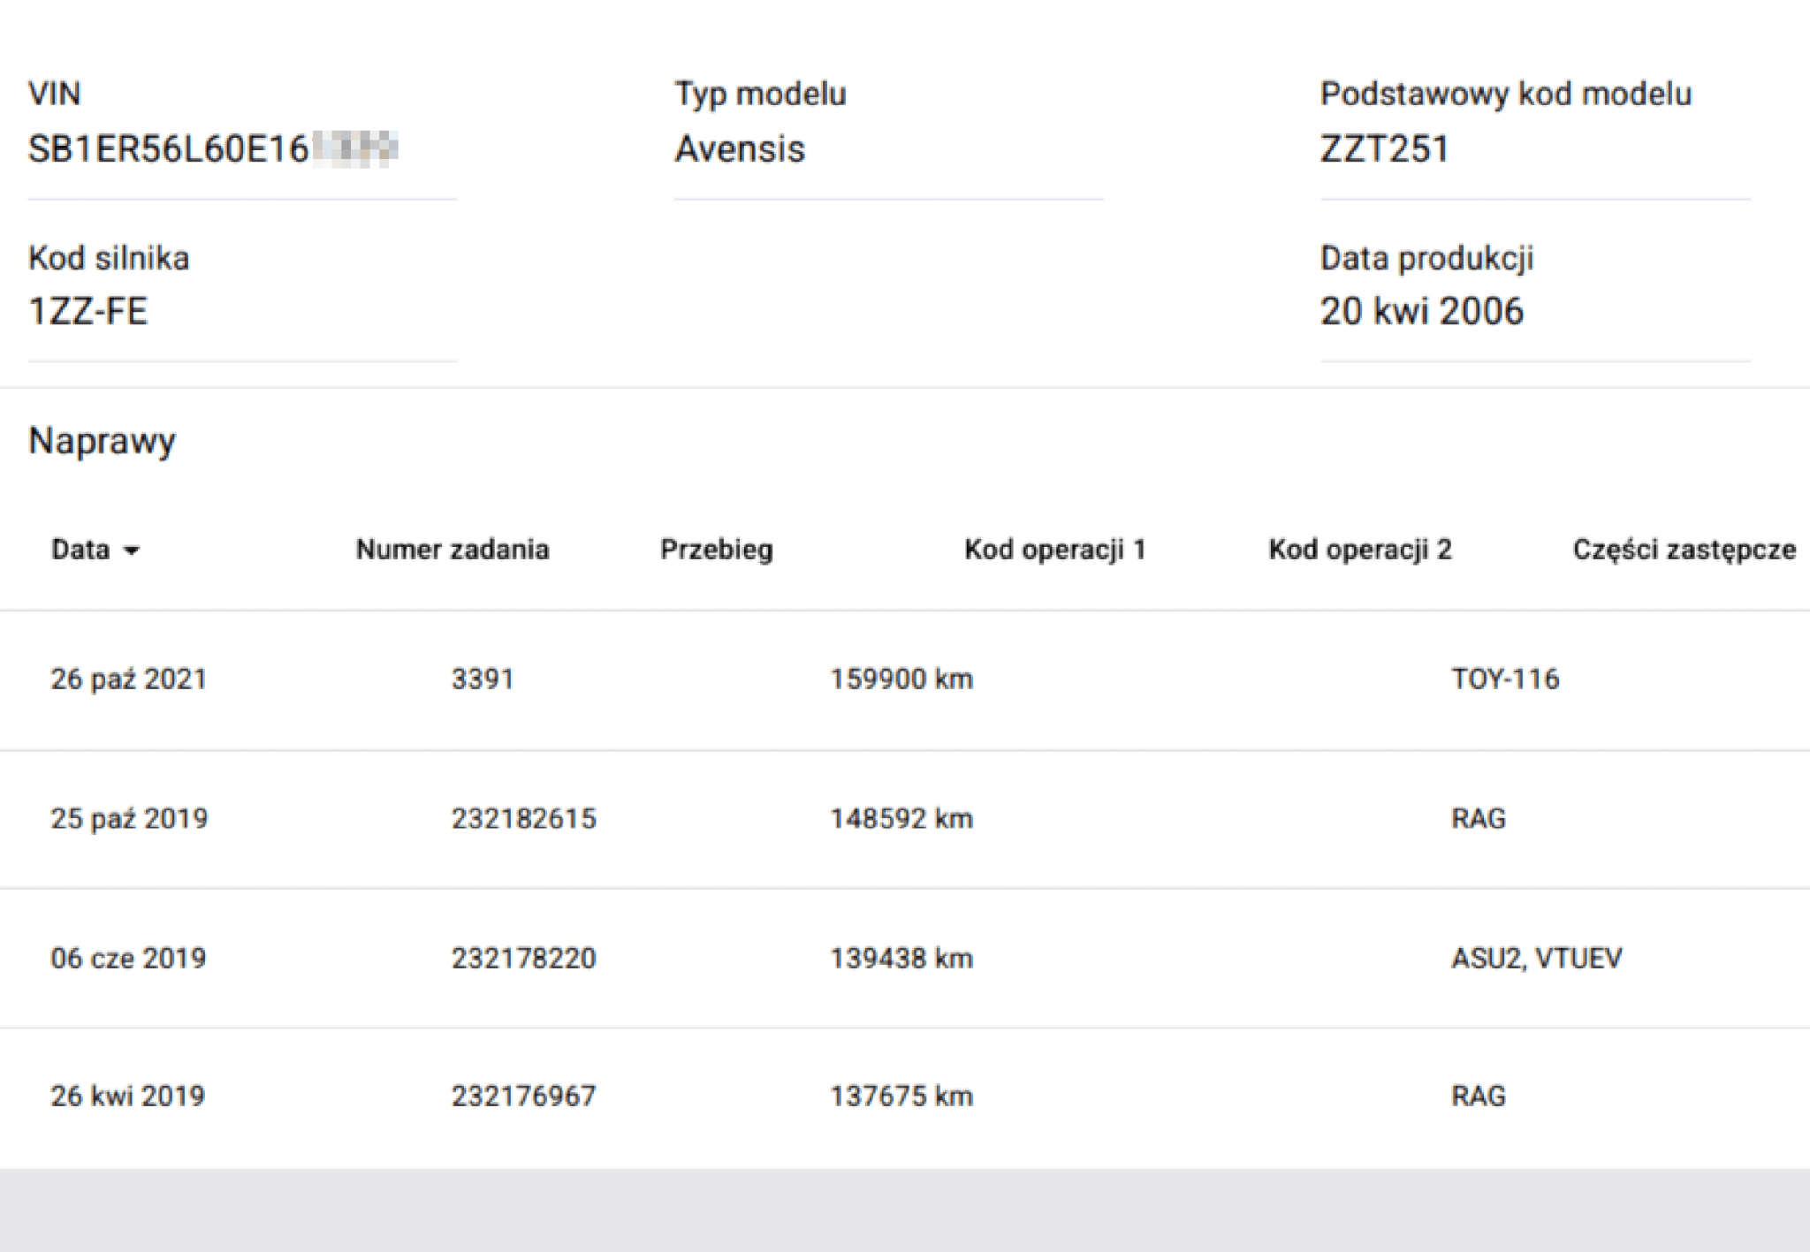1810x1252 pixels.
Task: Click the Części zastępcze column header
Action: tap(1684, 550)
